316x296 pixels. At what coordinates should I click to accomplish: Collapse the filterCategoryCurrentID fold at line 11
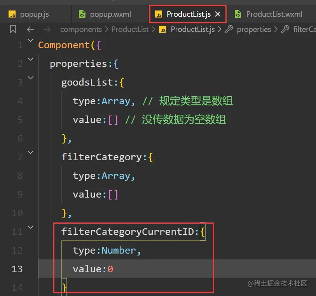pos(30,227)
